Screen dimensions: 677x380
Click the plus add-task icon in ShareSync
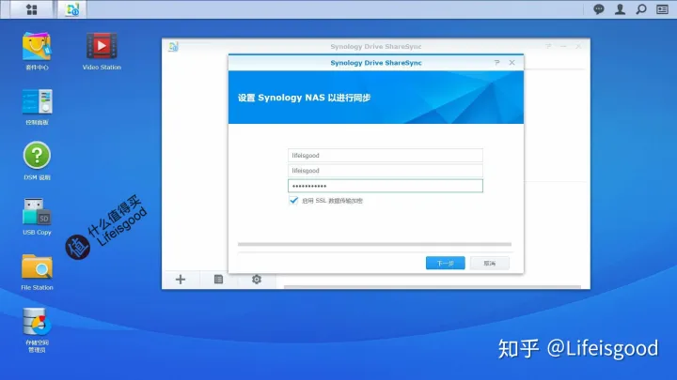point(181,280)
